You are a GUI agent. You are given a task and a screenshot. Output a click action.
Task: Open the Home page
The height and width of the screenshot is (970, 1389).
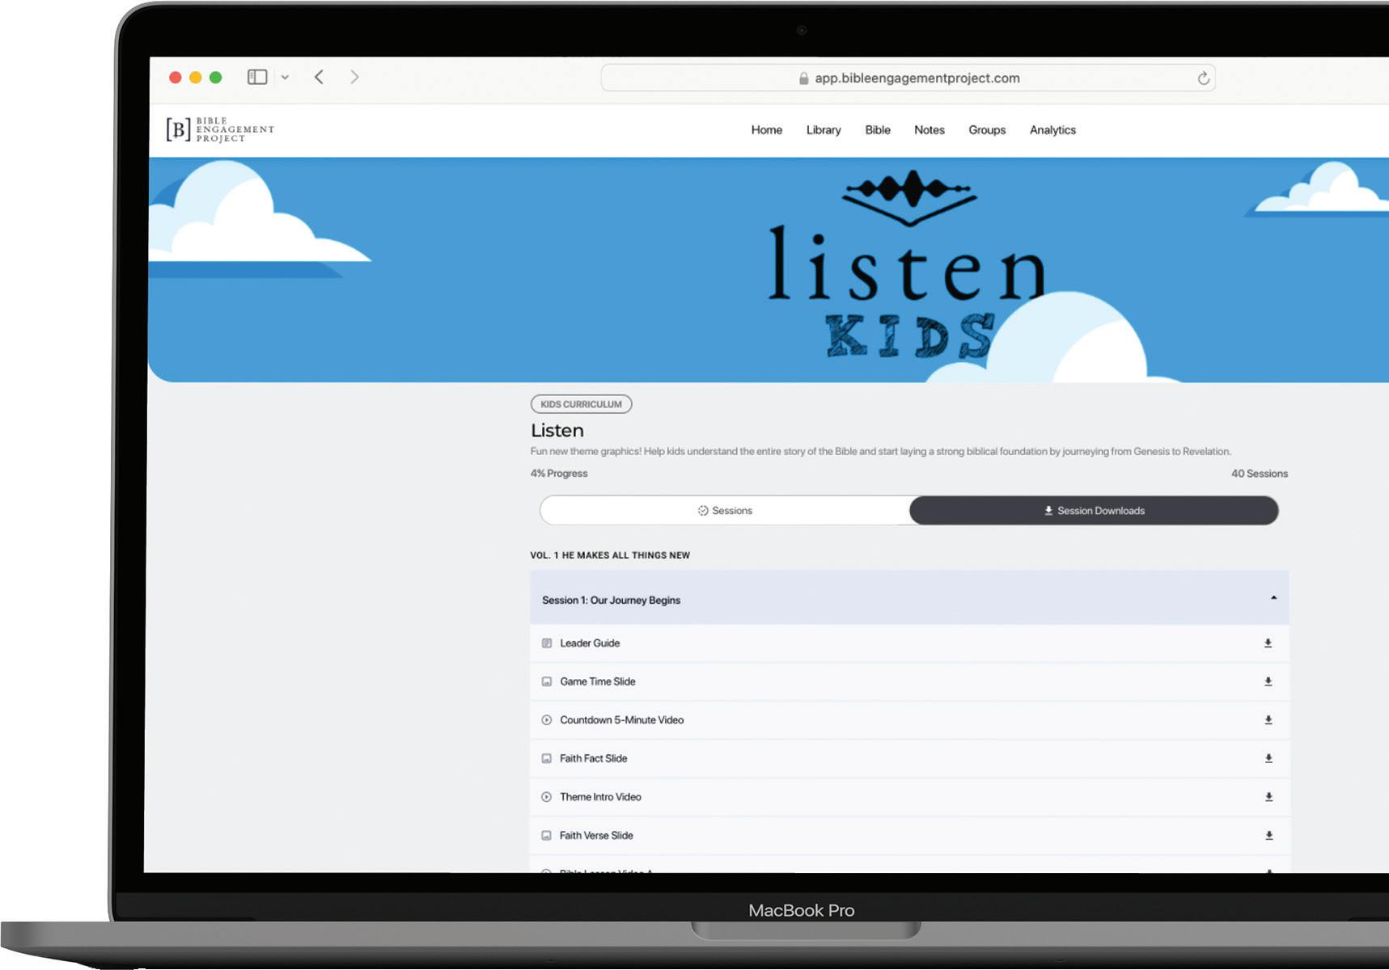767,130
